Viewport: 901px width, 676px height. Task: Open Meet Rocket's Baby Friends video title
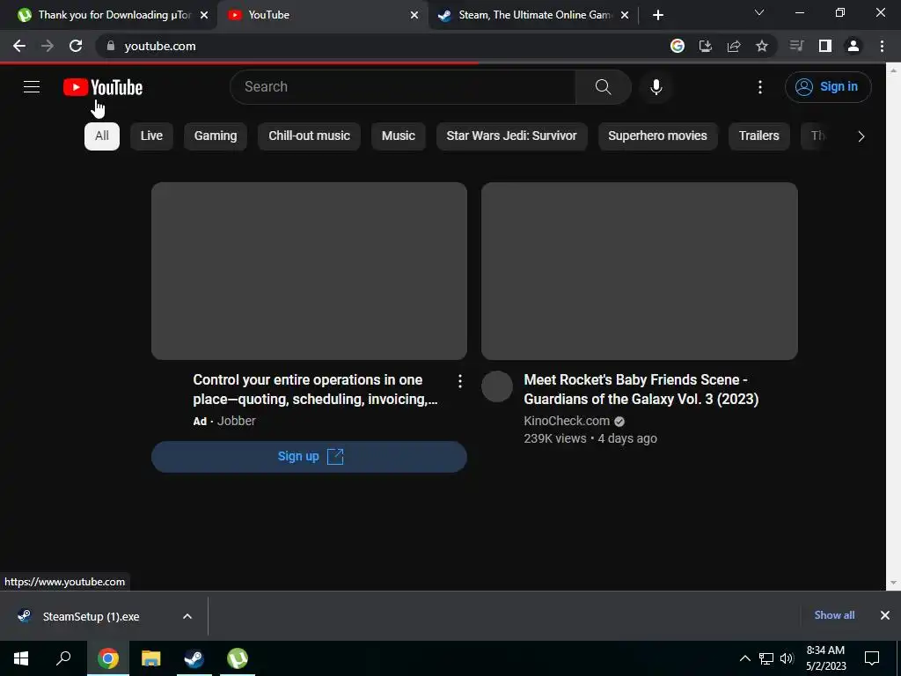[641, 389]
